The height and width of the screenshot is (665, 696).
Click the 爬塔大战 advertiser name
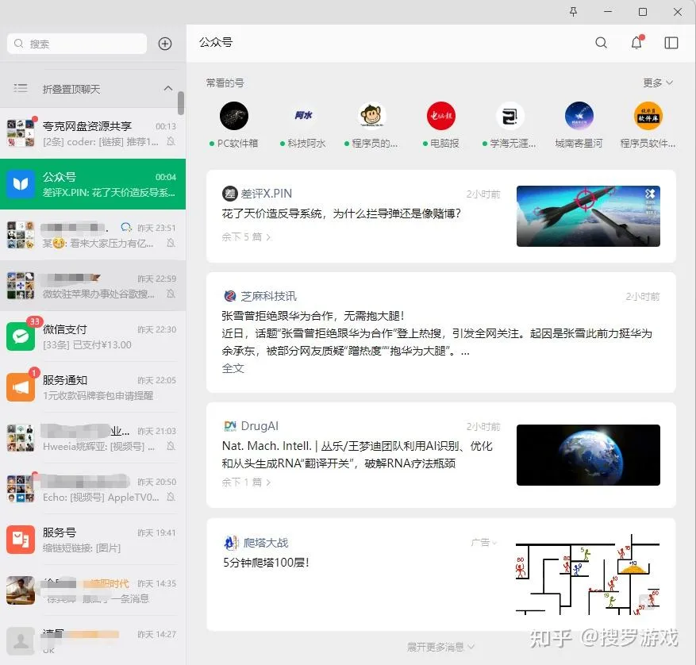[265, 543]
